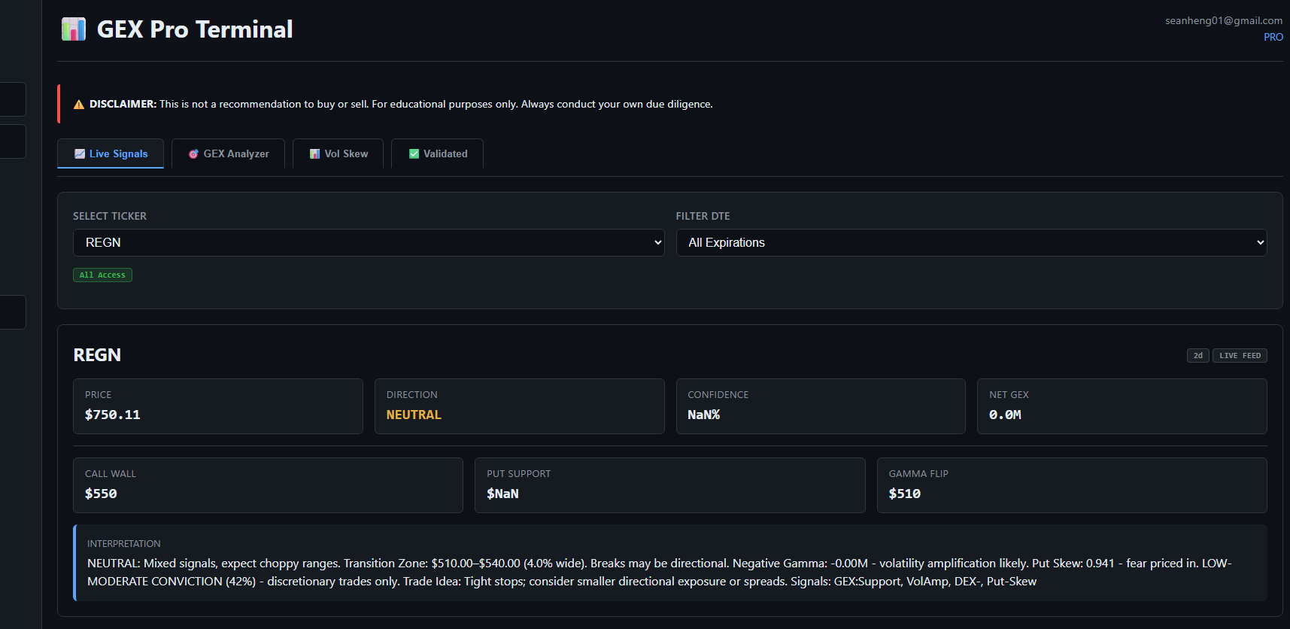Click the PUT SUPPORT card label

point(519,474)
